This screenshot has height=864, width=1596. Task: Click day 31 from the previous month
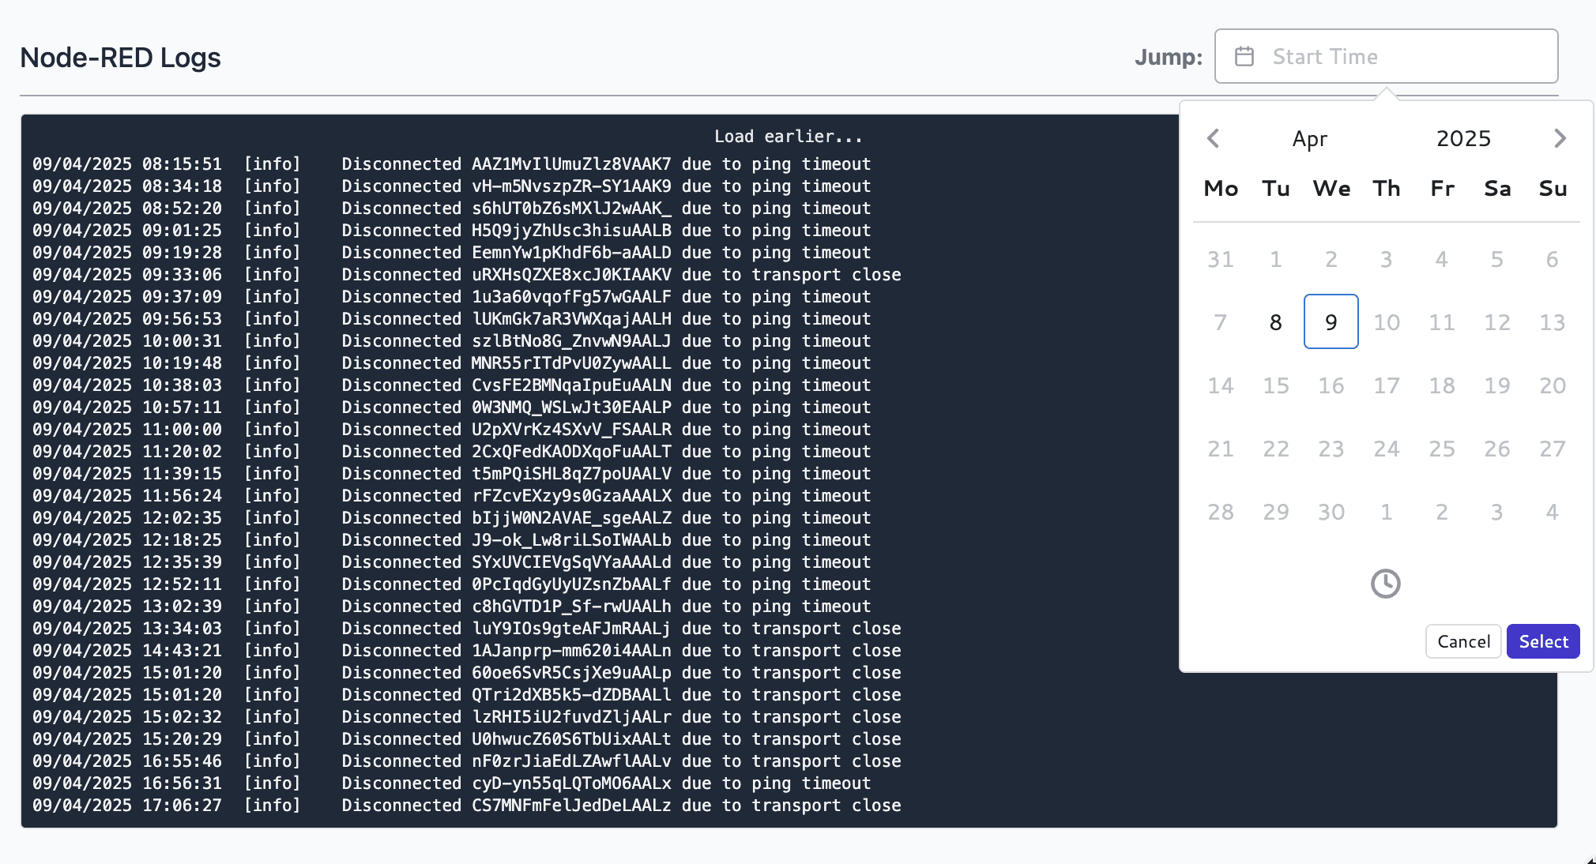1220,258
